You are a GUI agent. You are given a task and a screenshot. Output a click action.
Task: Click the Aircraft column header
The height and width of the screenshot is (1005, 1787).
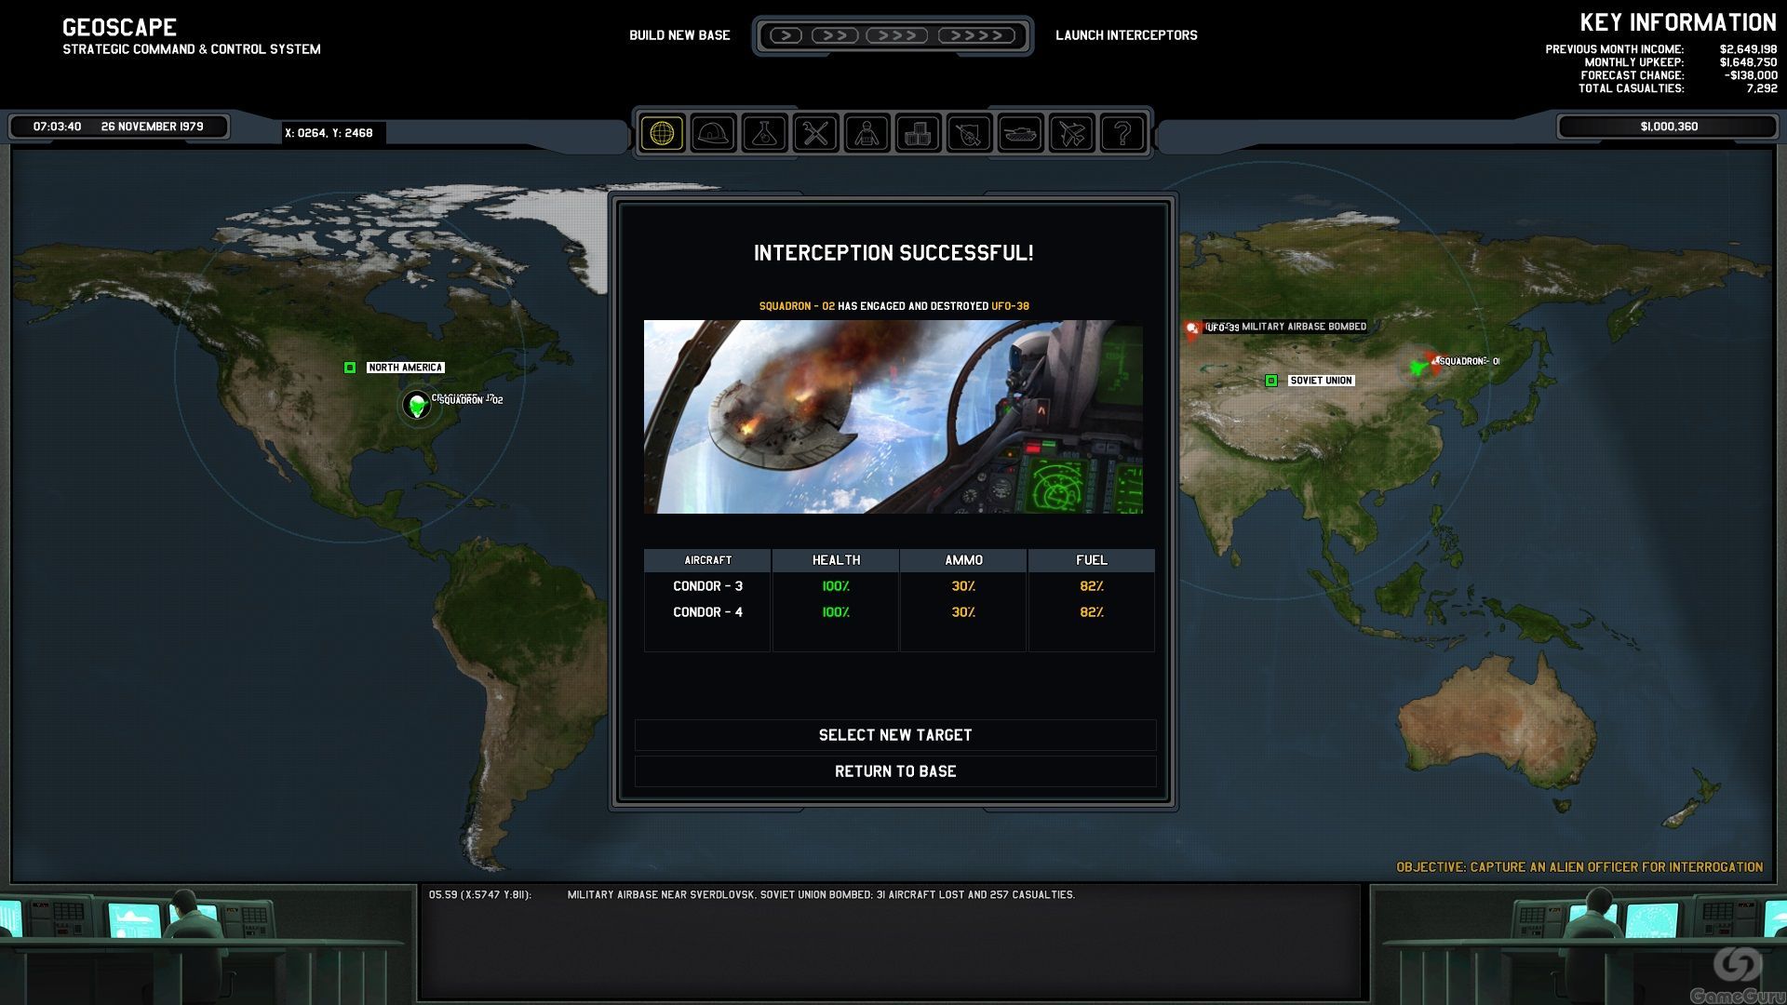[707, 560]
